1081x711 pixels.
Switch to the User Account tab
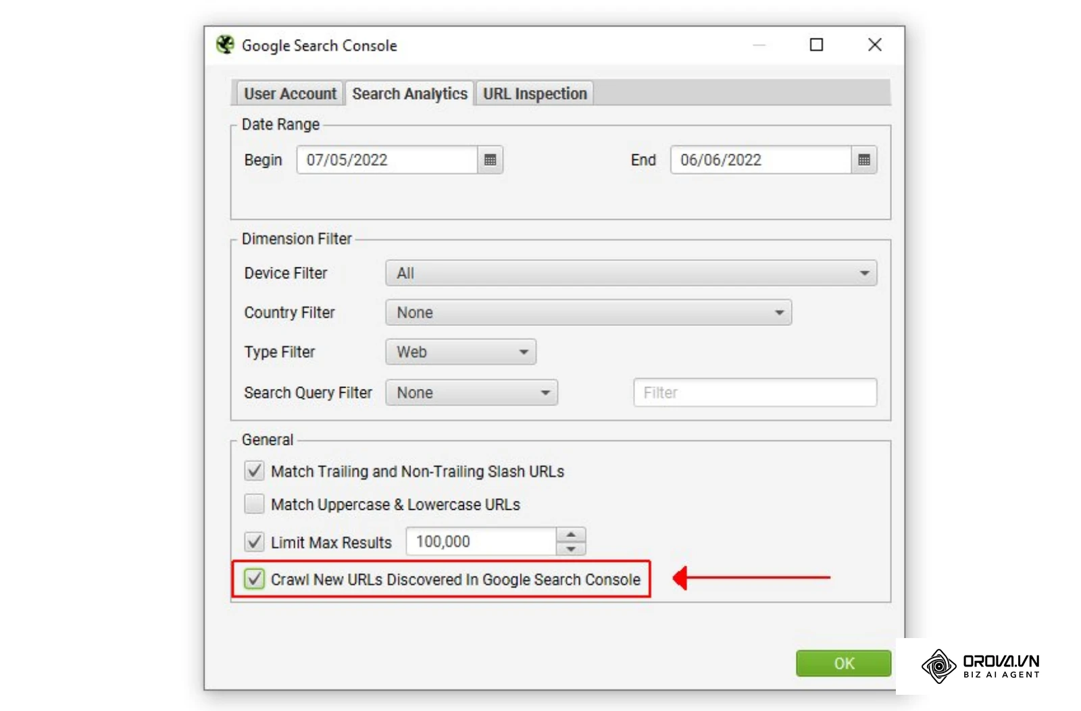(x=290, y=93)
